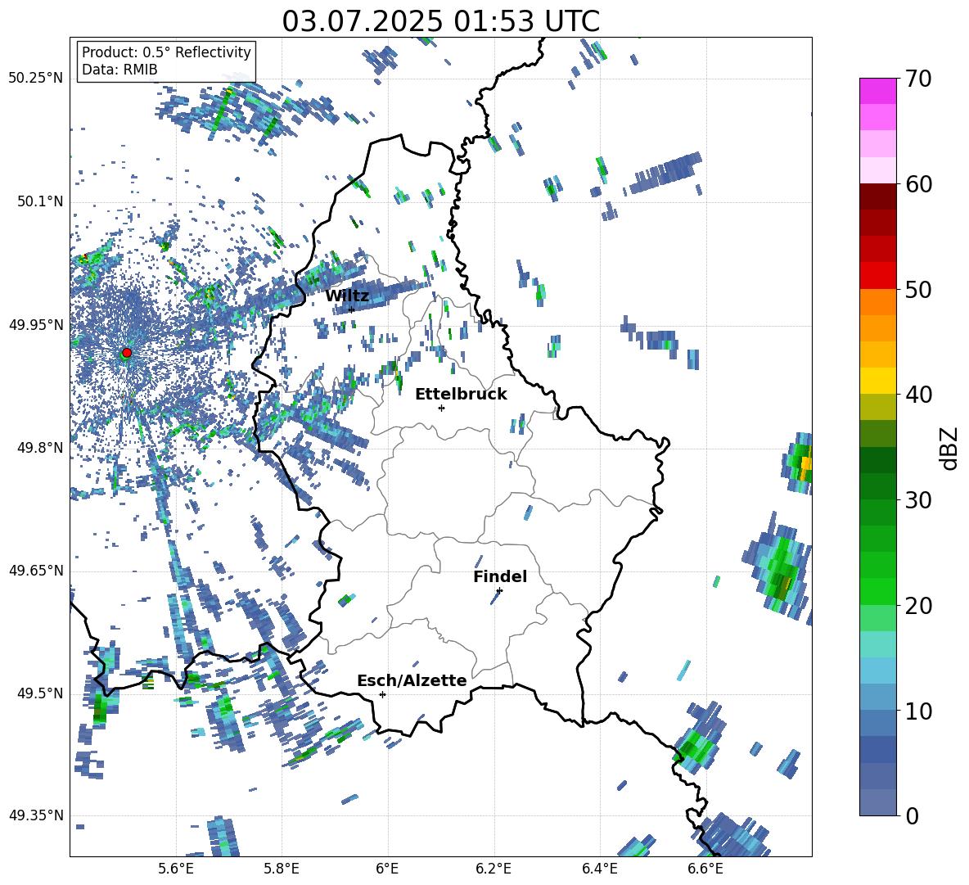
Task: Click the Findel location label
Action: click(x=500, y=576)
